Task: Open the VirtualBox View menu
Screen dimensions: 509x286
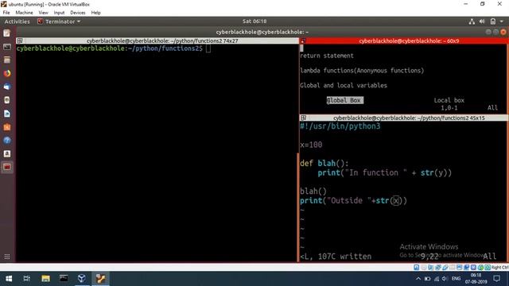Action: pos(43,13)
